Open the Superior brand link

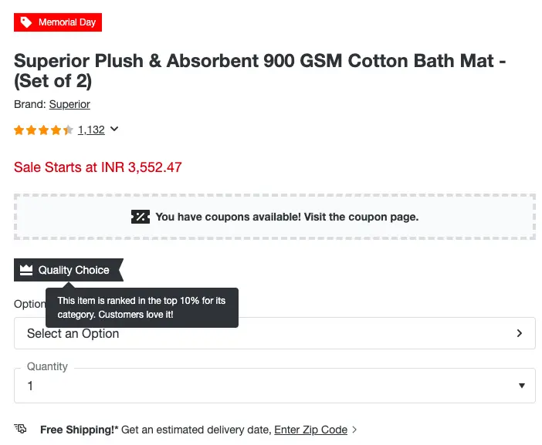pyautogui.click(x=69, y=104)
